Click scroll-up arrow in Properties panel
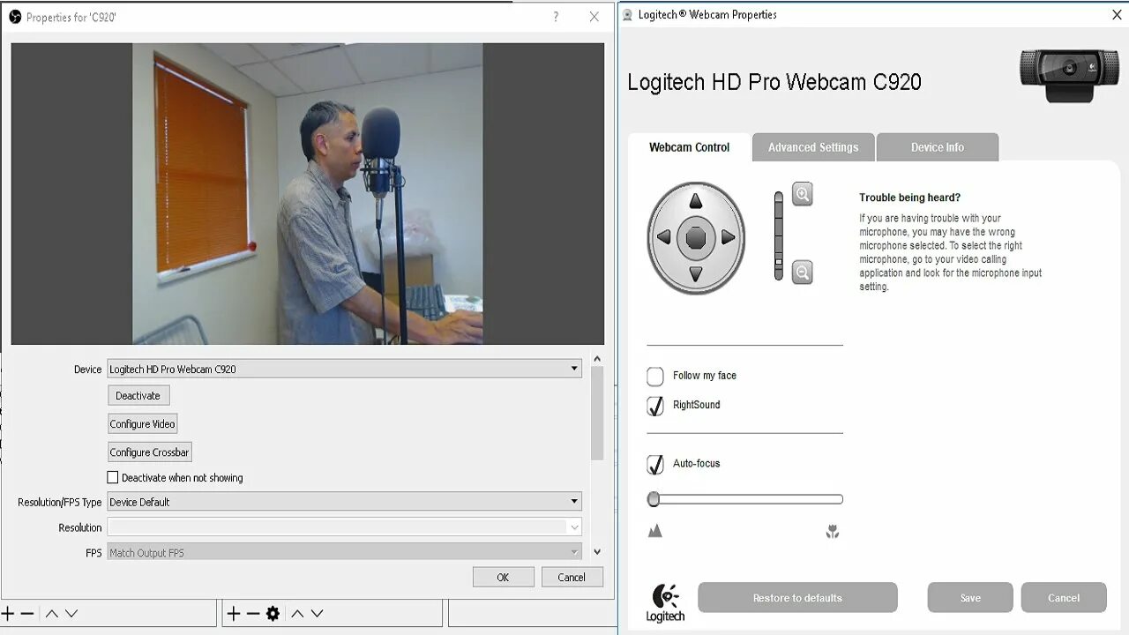Viewport: 1129px width, 635px height. point(597,359)
